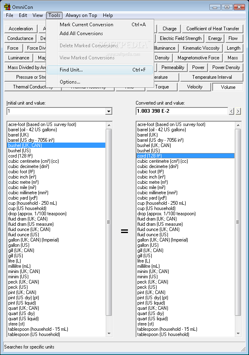Select 'minim (US)' in converted unit list
The image size is (249, 355).
[186, 277]
